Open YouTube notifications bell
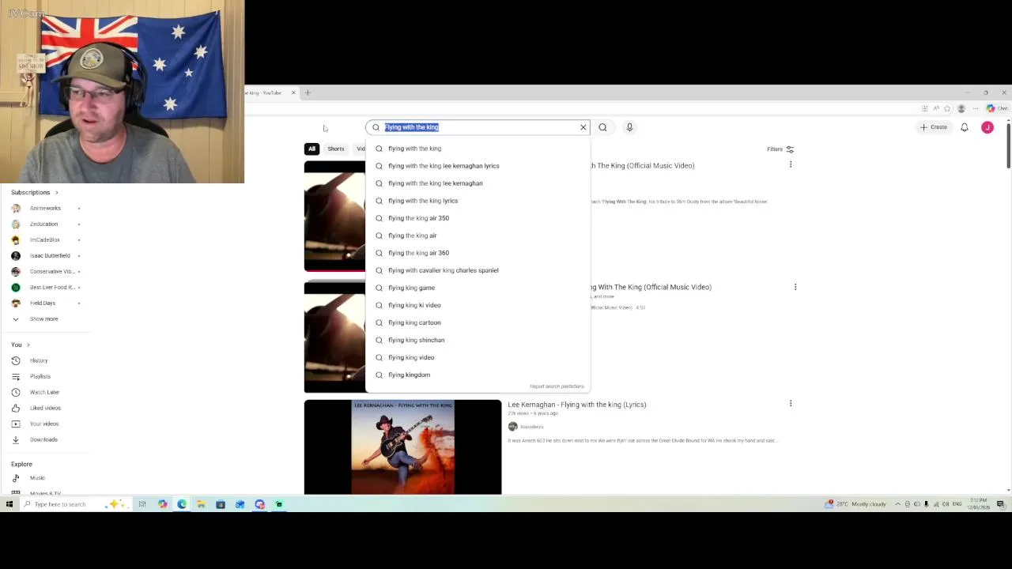Viewport: 1012px width, 569px height. (965, 127)
